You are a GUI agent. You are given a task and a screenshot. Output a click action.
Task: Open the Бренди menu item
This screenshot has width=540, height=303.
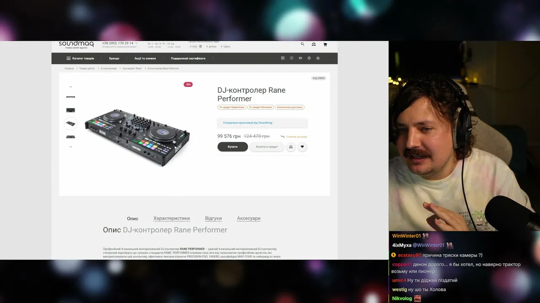(114, 58)
